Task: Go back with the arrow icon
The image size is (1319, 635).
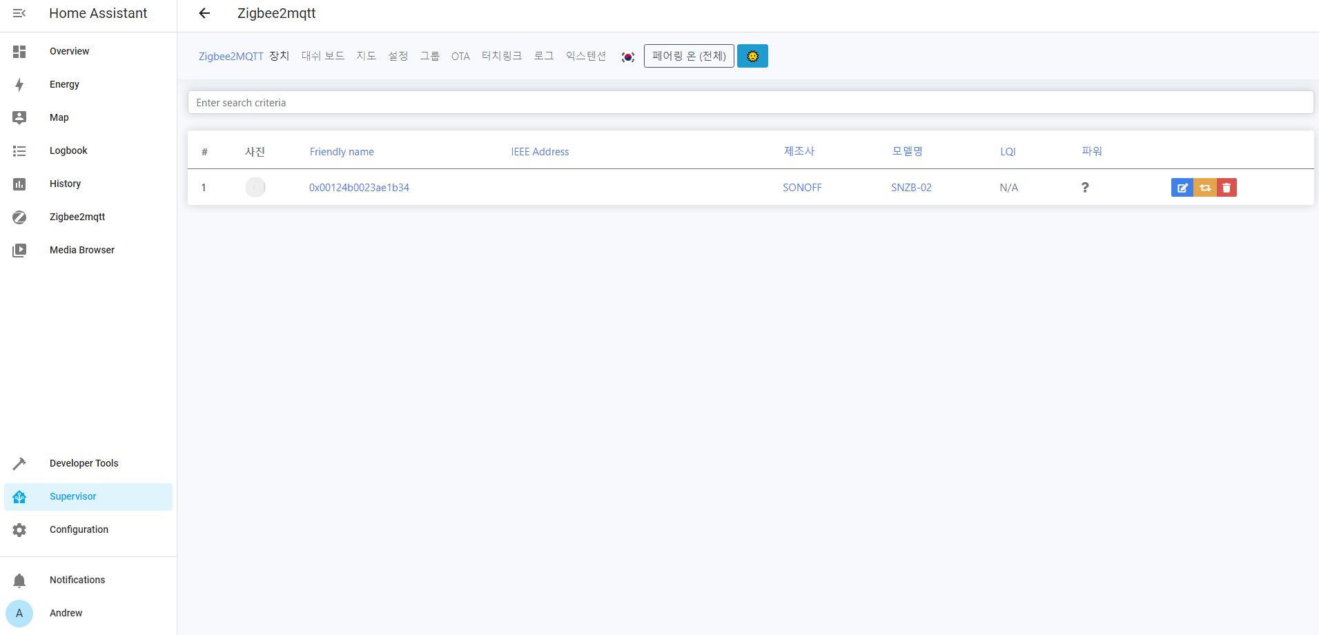Action: point(204,13)
